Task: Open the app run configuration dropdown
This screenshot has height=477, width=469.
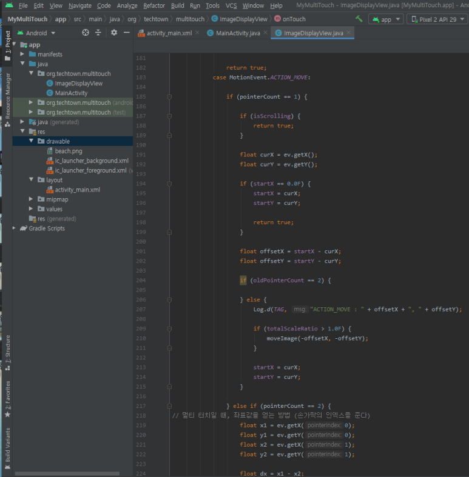Action: click(386, 19)
